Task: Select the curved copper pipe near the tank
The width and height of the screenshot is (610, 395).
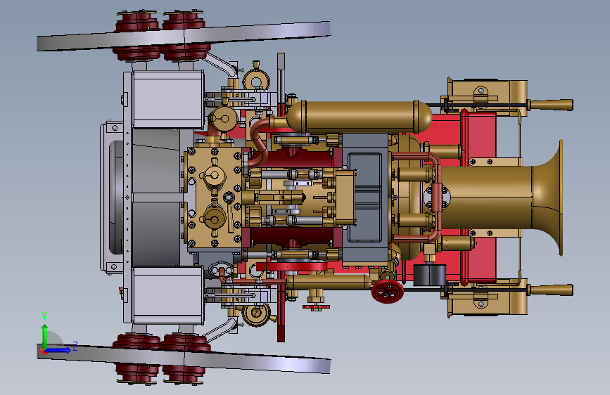Action: pyautogui.click(x=260, y=142)
